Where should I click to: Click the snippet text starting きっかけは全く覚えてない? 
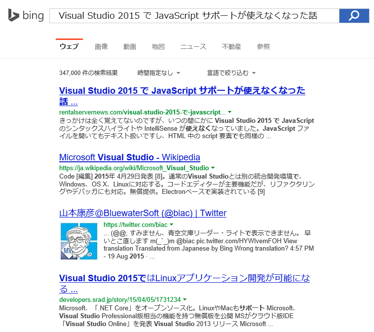click(187, 128)
